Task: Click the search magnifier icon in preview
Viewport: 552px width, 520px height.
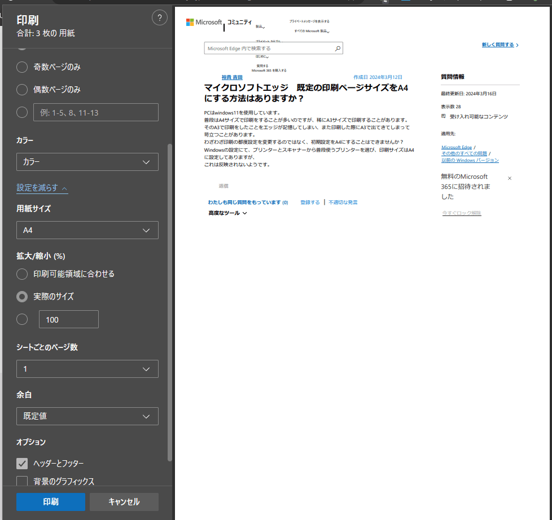Action: tap(338, 48)
